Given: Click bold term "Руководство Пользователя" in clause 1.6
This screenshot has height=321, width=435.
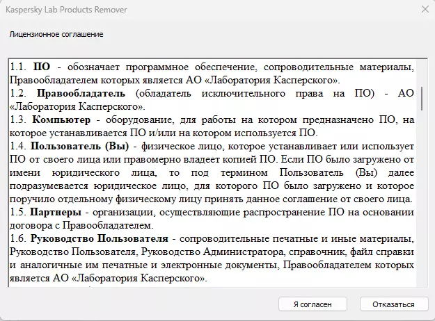Looking at the screenshot, I should (x=100, y=238).
